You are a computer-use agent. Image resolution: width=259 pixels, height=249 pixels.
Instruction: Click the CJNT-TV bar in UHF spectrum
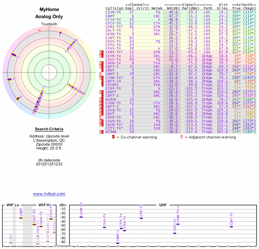tap(231, 227)
